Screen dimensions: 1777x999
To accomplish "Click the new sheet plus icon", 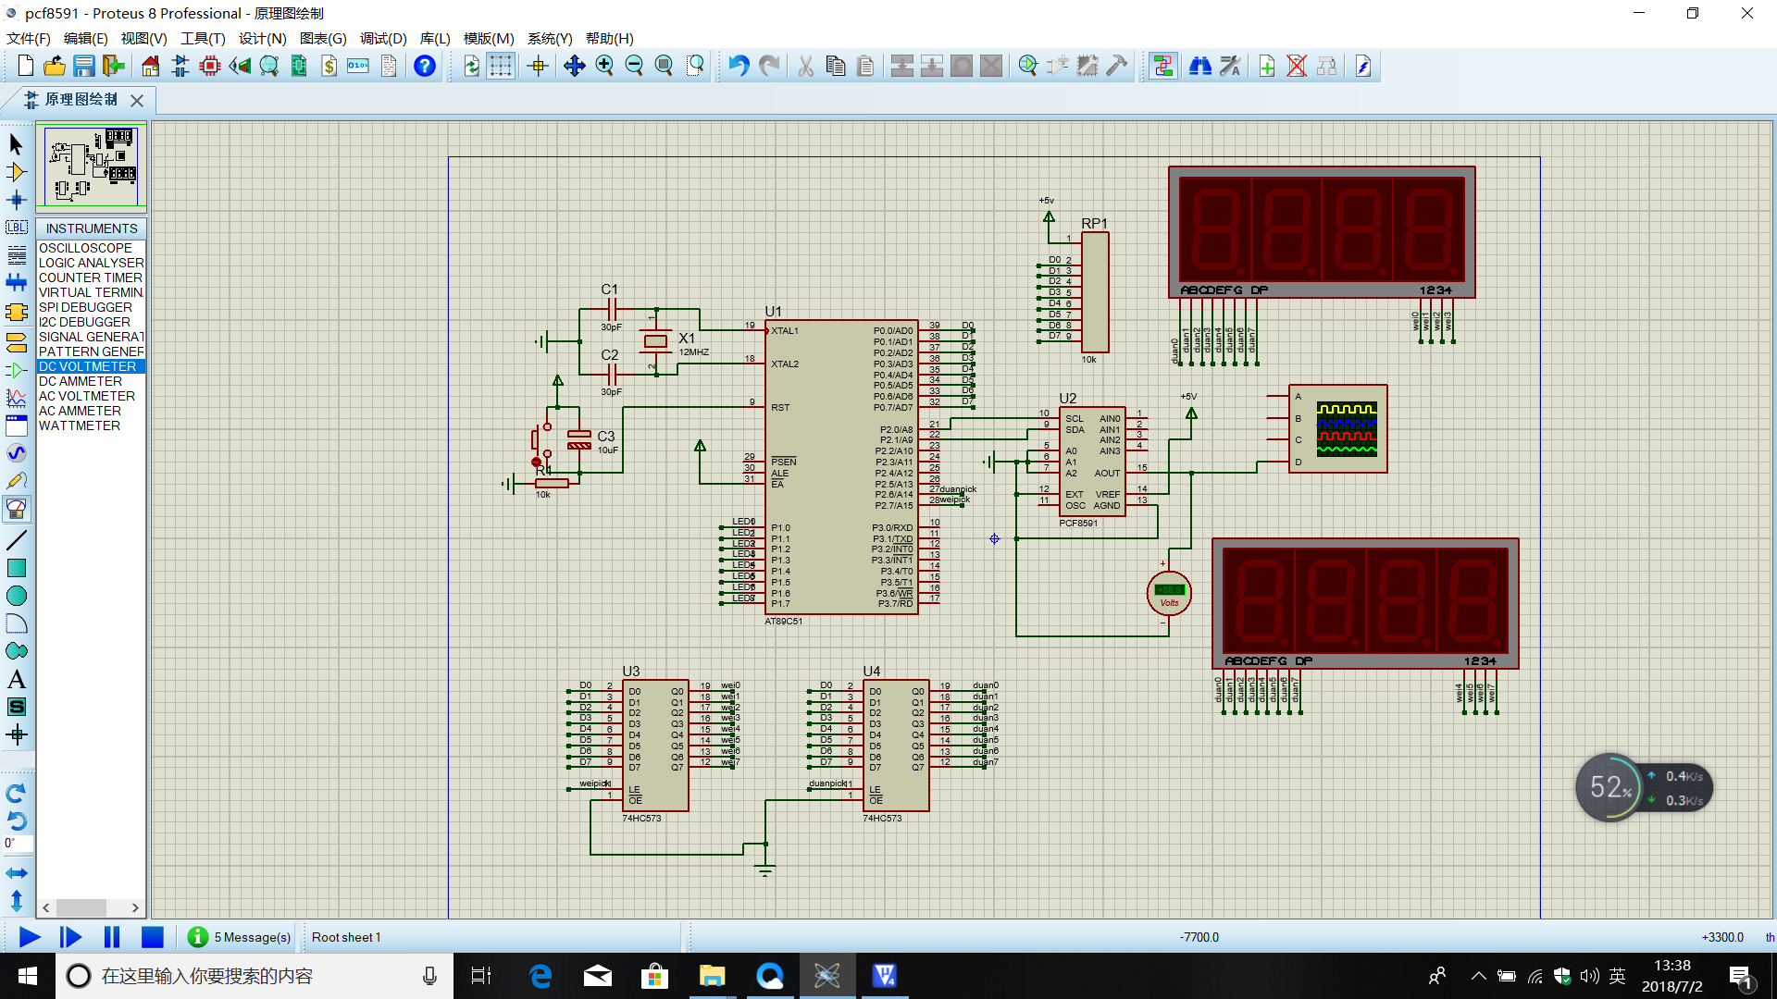I will point(1267,66).
